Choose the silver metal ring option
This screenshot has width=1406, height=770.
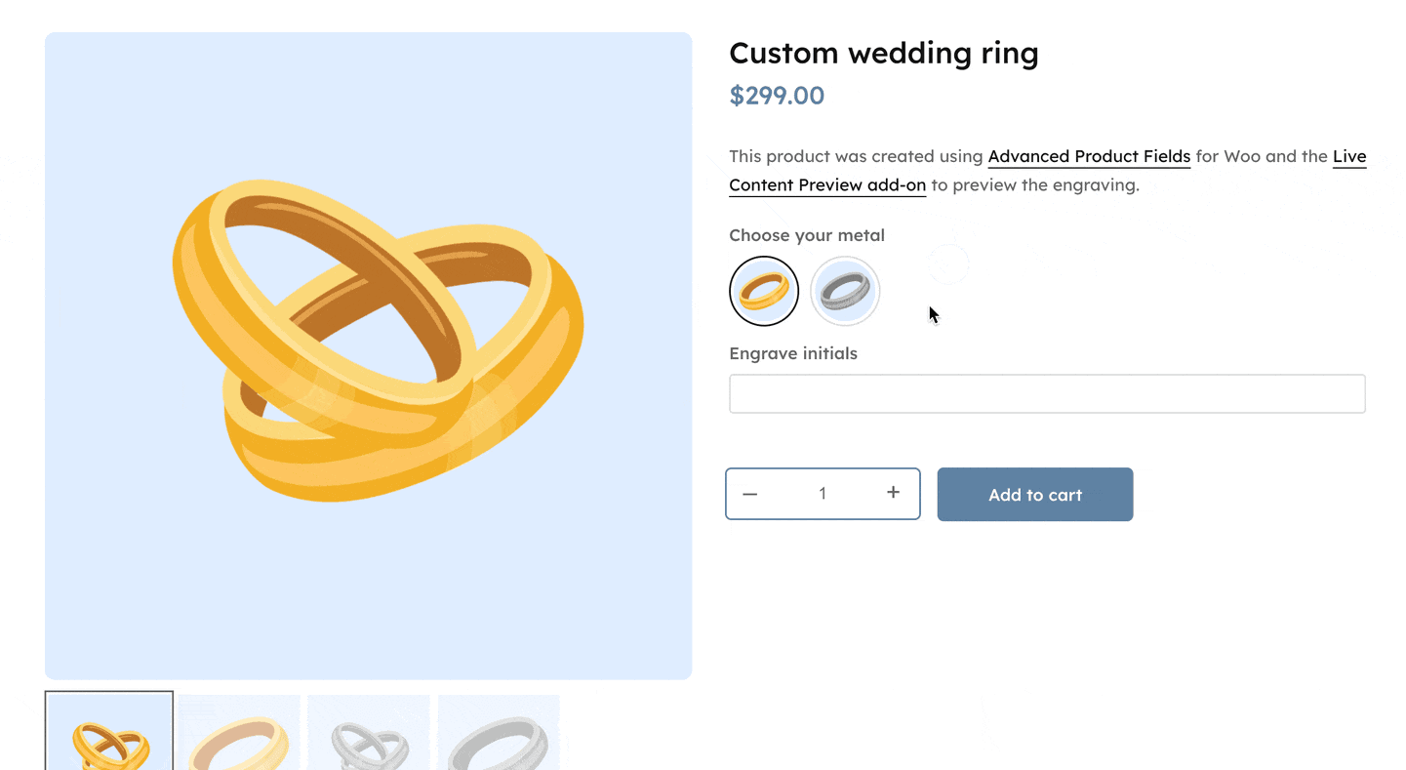coord(845,291)
